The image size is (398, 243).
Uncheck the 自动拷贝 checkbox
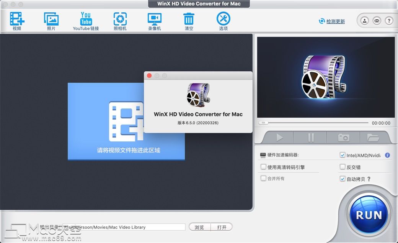(x=343, y=179)
